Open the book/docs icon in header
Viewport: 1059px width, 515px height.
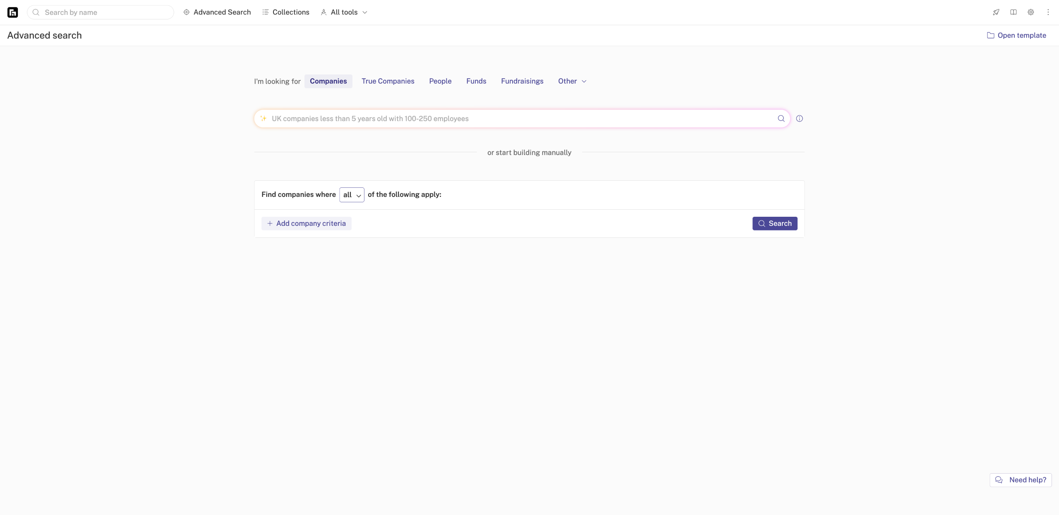click(x=1013, y=12)
